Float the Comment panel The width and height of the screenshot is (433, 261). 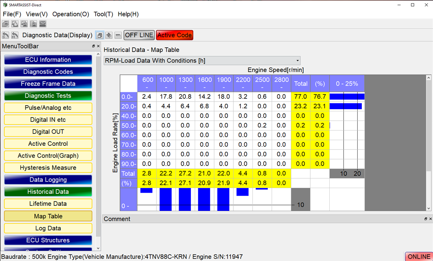coord(426,219)
